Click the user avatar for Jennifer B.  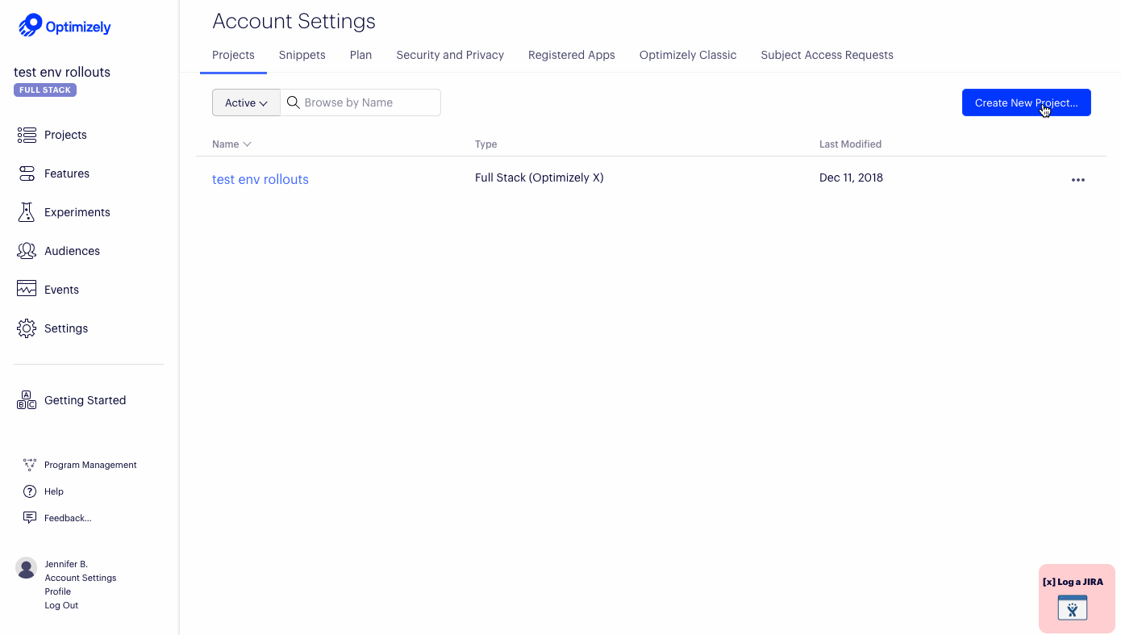pos(27,568)
